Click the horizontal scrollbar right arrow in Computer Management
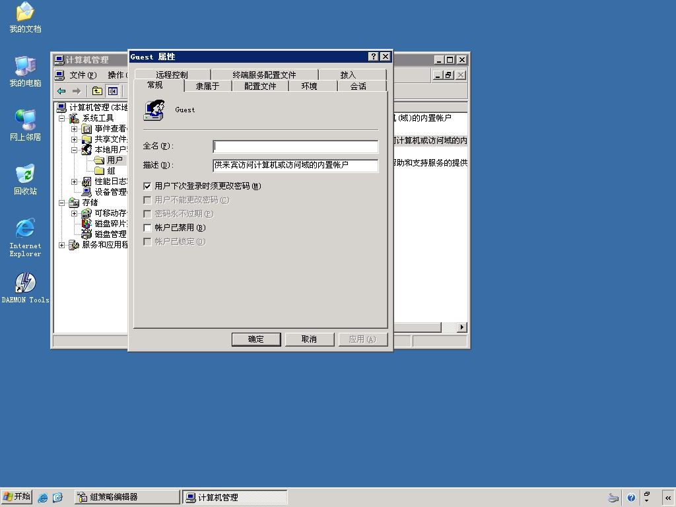 coord(462,327)
